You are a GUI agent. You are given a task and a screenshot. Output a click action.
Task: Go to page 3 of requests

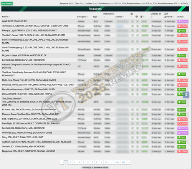75,162
